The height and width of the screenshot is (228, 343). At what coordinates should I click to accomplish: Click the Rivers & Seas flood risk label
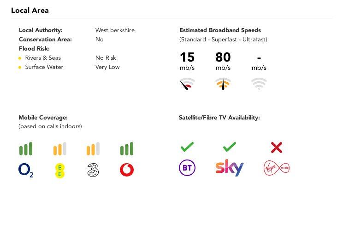(43, 58)
